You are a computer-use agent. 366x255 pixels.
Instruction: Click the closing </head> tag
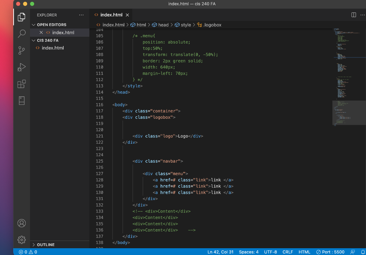point(121,92)
